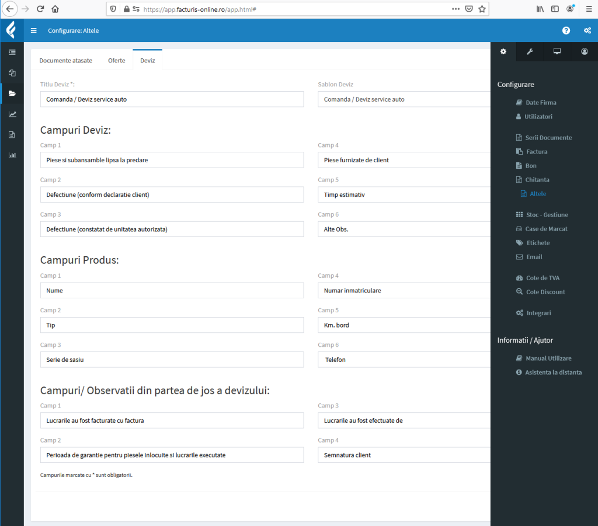
Task: Open Manual Utilizare help link
Action: (544, 358)
